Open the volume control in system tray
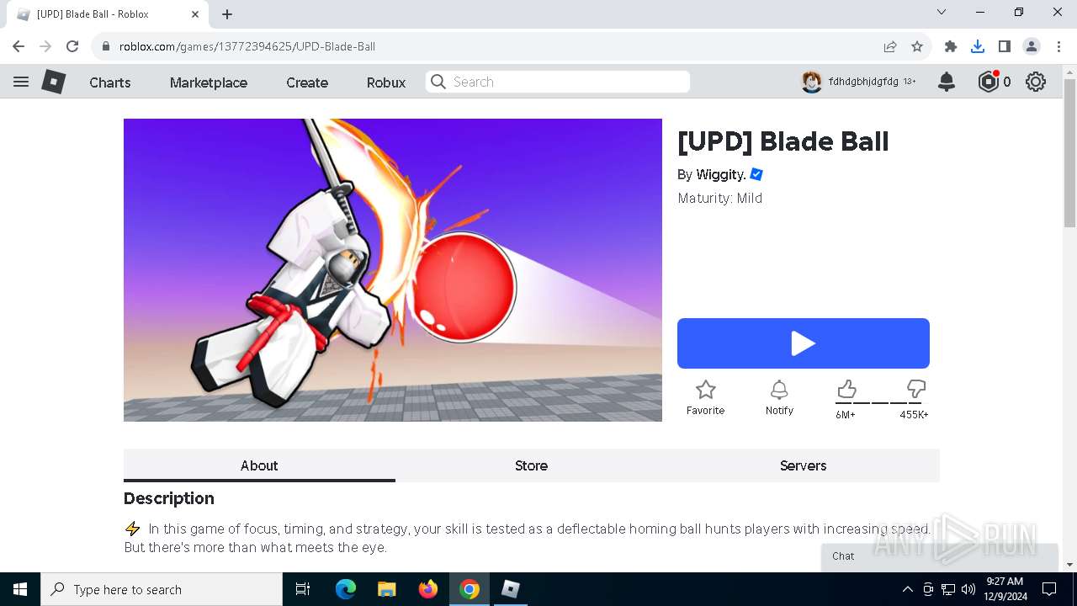 pyautogui.click(x=968, y=589)
